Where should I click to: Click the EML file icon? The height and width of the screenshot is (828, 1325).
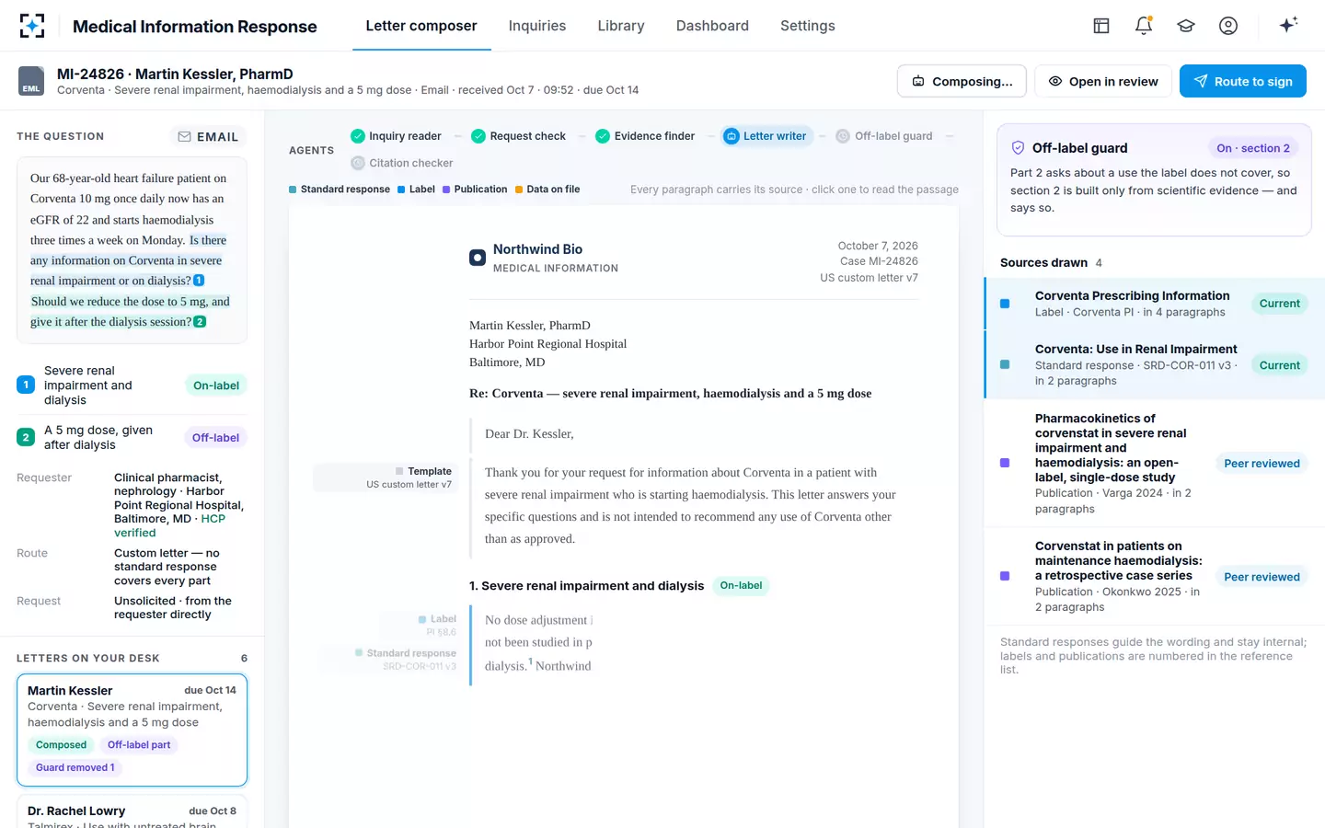tap(31, 81)
